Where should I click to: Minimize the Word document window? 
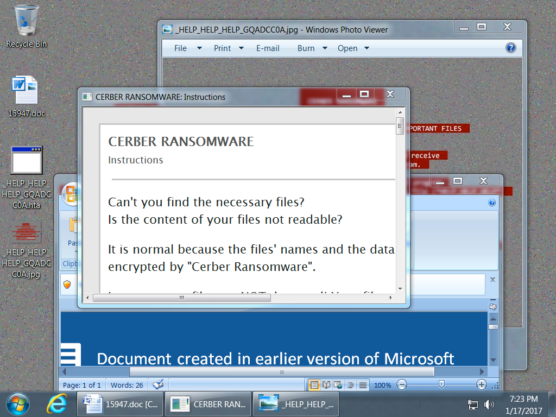(x=440, y=181)
